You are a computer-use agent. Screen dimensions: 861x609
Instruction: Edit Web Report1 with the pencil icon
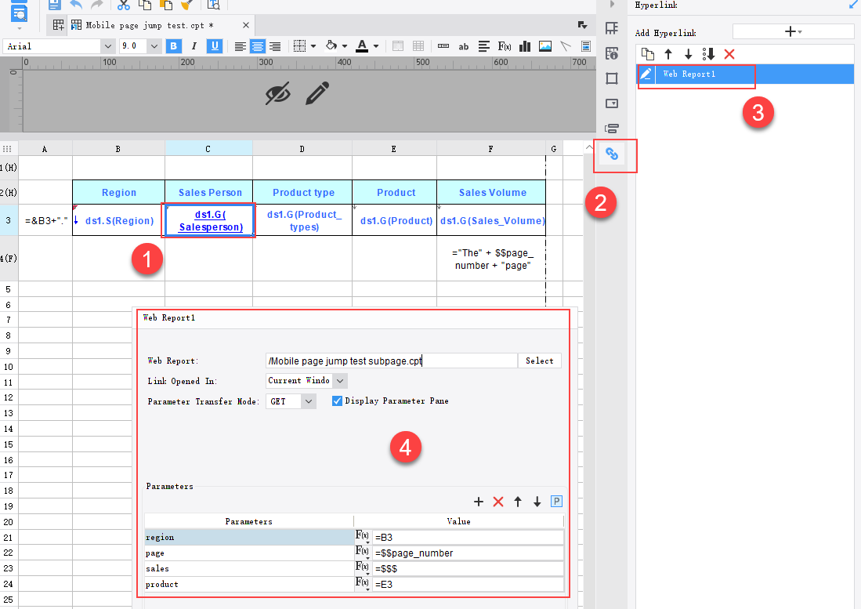(646, 73)
